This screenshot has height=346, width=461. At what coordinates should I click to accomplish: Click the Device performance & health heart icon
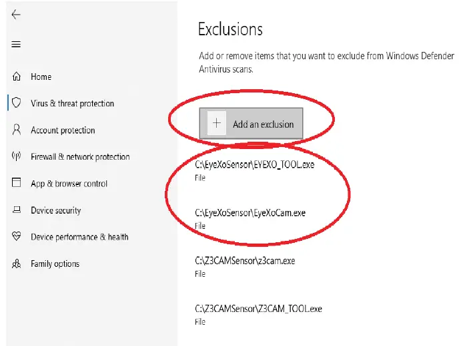pyautogui.click(x=17, y=237)
